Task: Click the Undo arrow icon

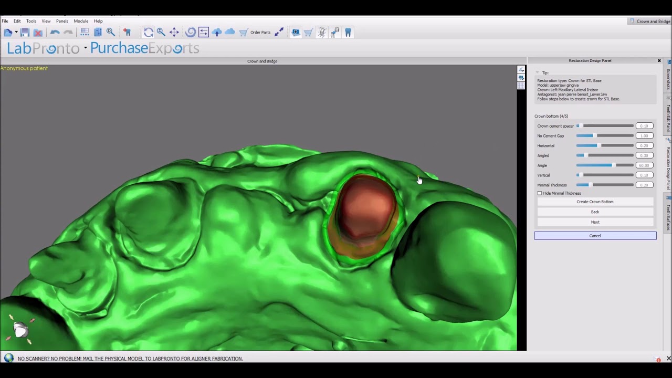Action: [x=55, y=33]
